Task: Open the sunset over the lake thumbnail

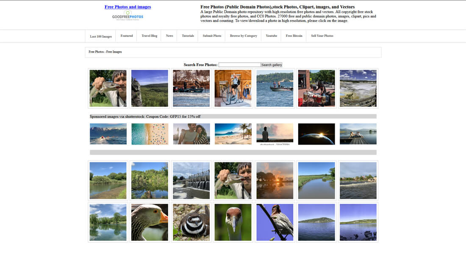Action: [x=275, y=180]
